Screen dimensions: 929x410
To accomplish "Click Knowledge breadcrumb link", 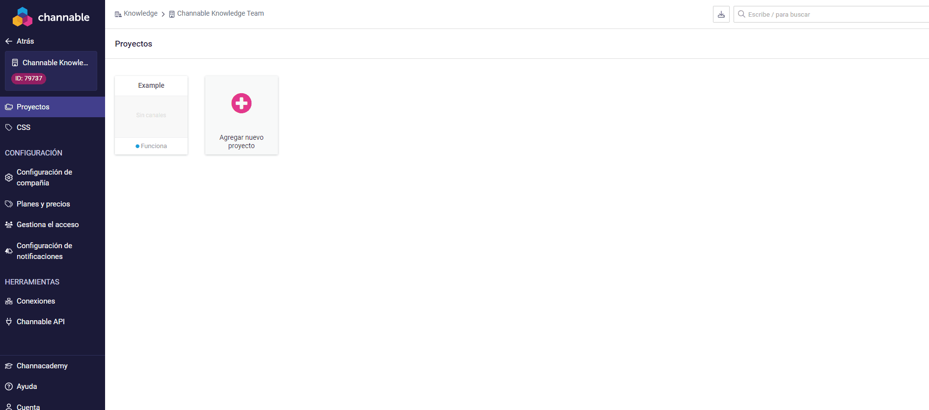I will (140, 14).
